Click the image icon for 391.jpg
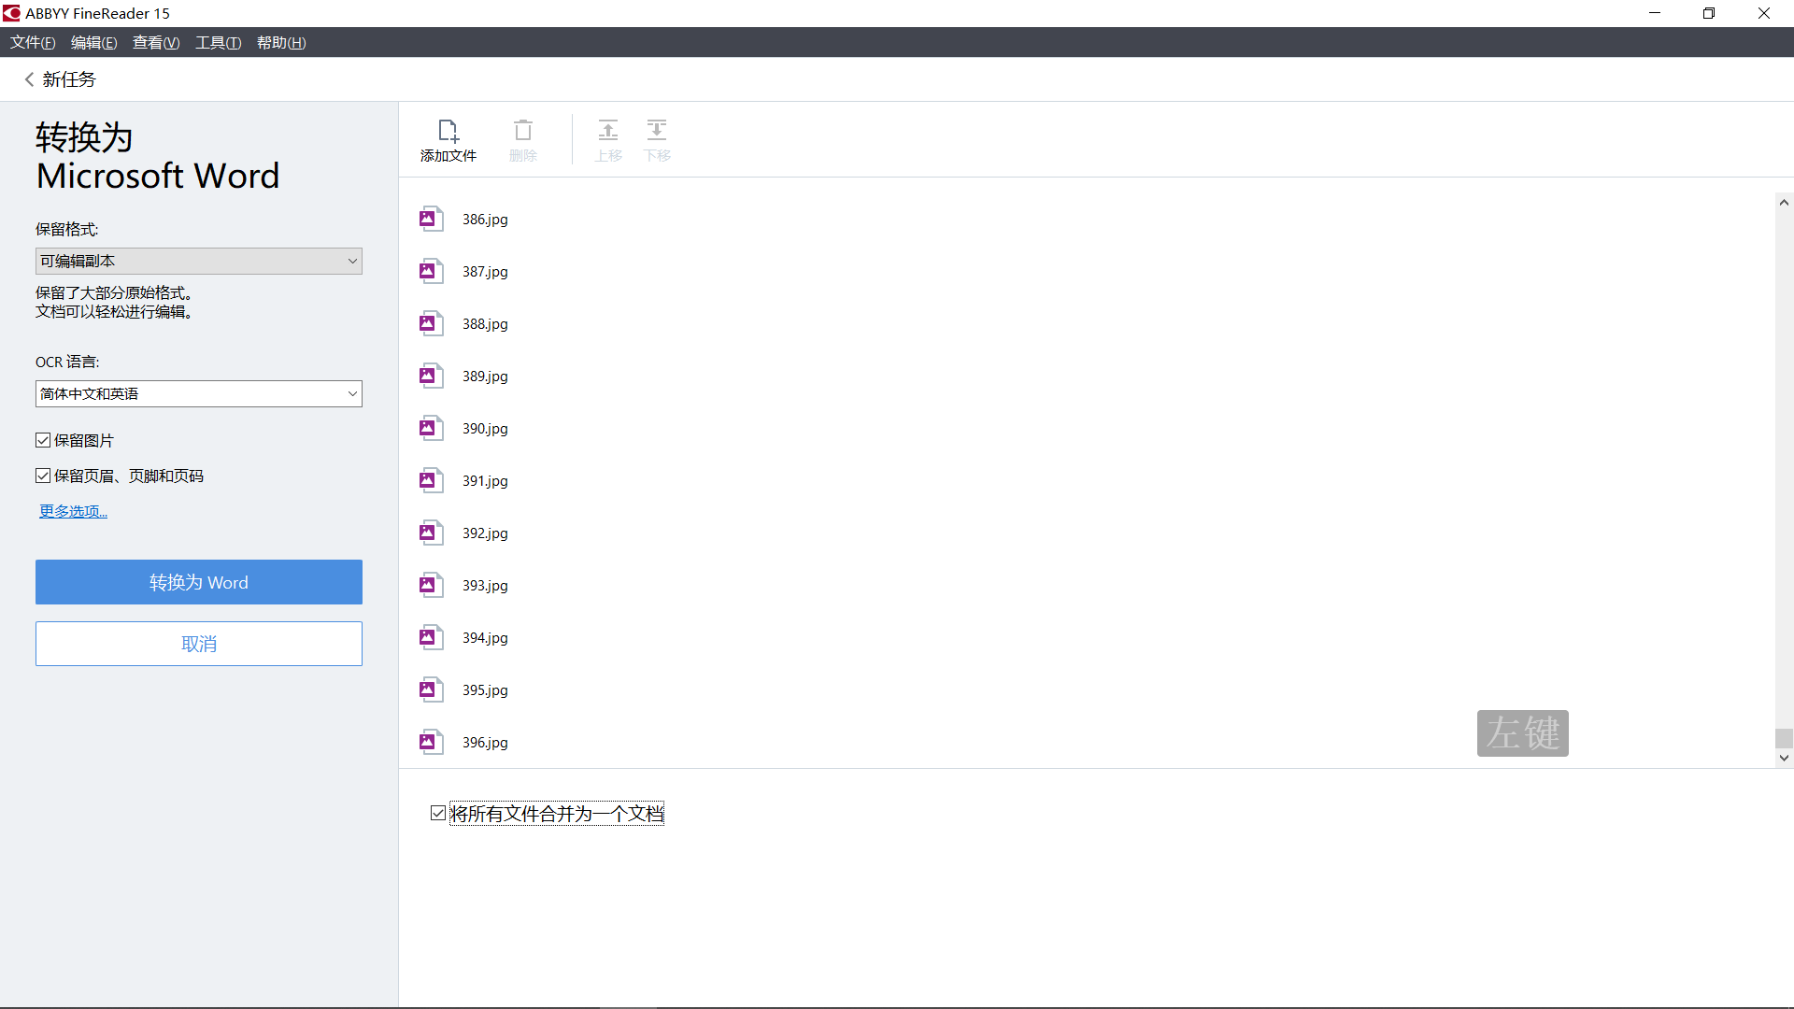This screenshot has height=1009, width=1794. (x=431, y=480)
